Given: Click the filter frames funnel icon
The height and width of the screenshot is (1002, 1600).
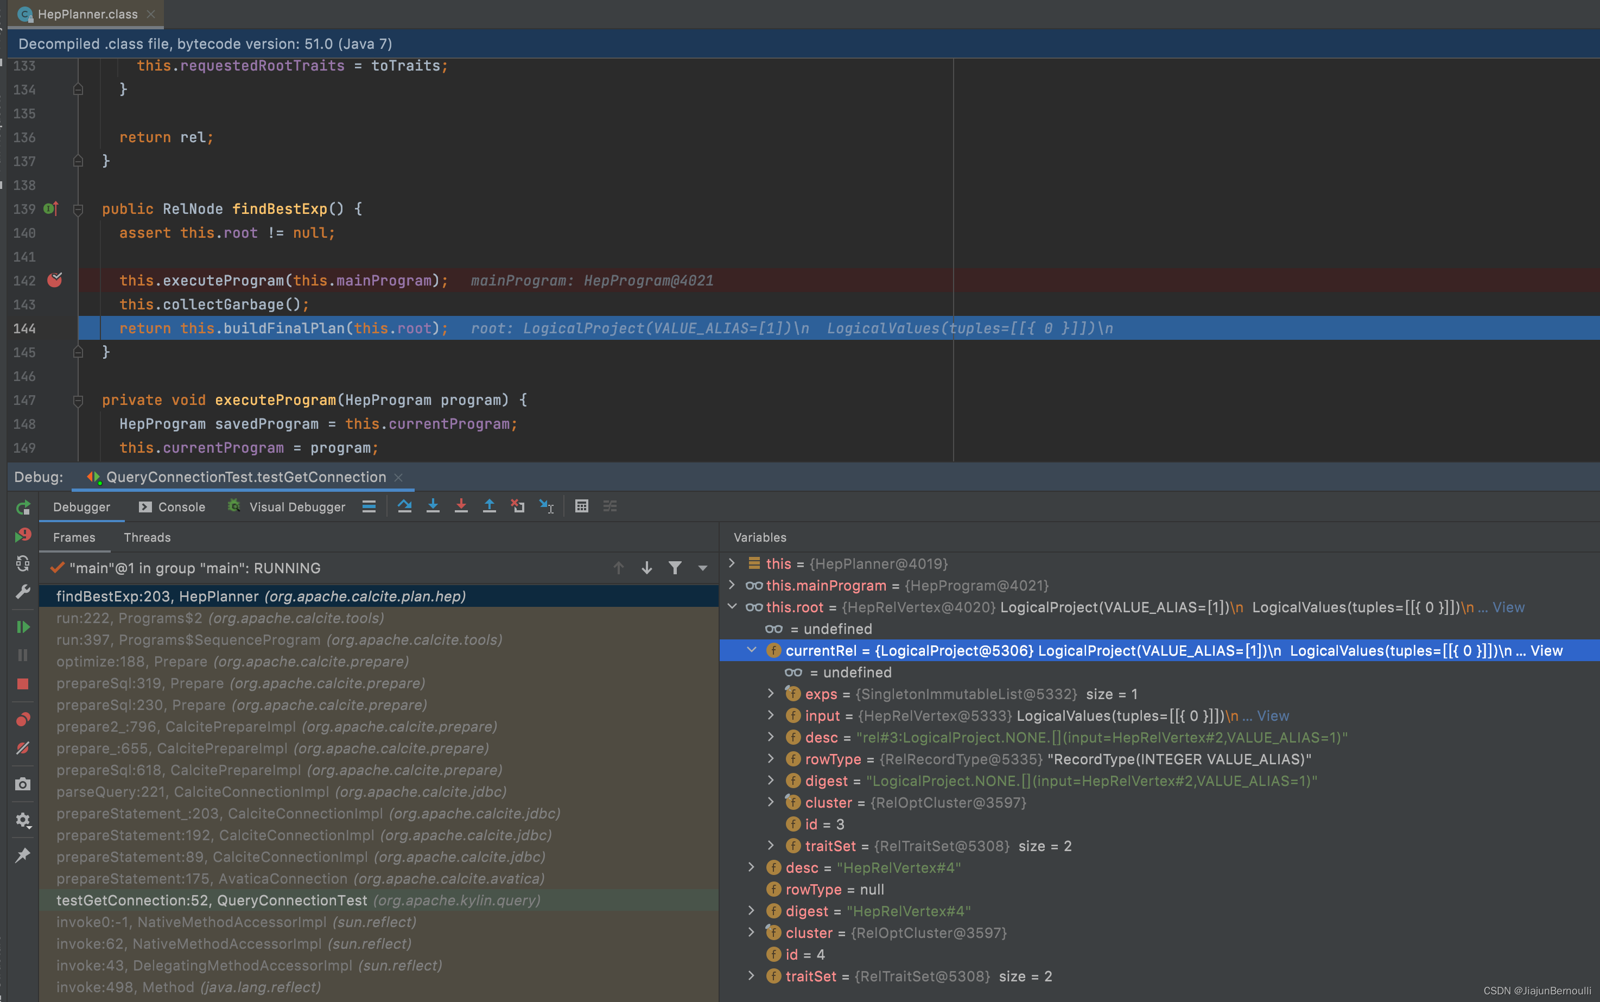Looking at the screenshot, I should (x=675, y=568).
